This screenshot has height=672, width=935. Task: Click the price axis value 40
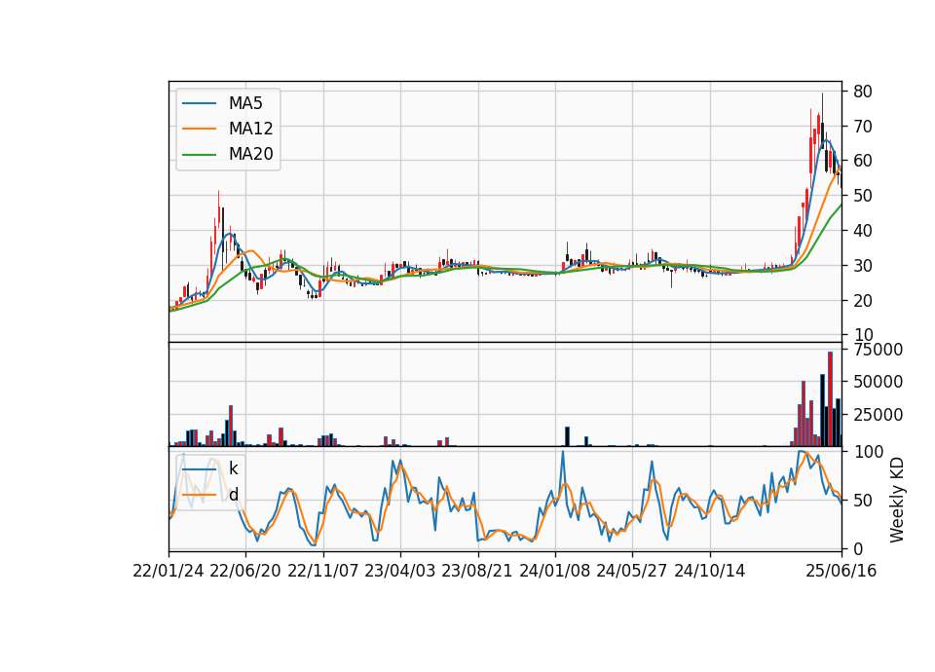[863, 230]
